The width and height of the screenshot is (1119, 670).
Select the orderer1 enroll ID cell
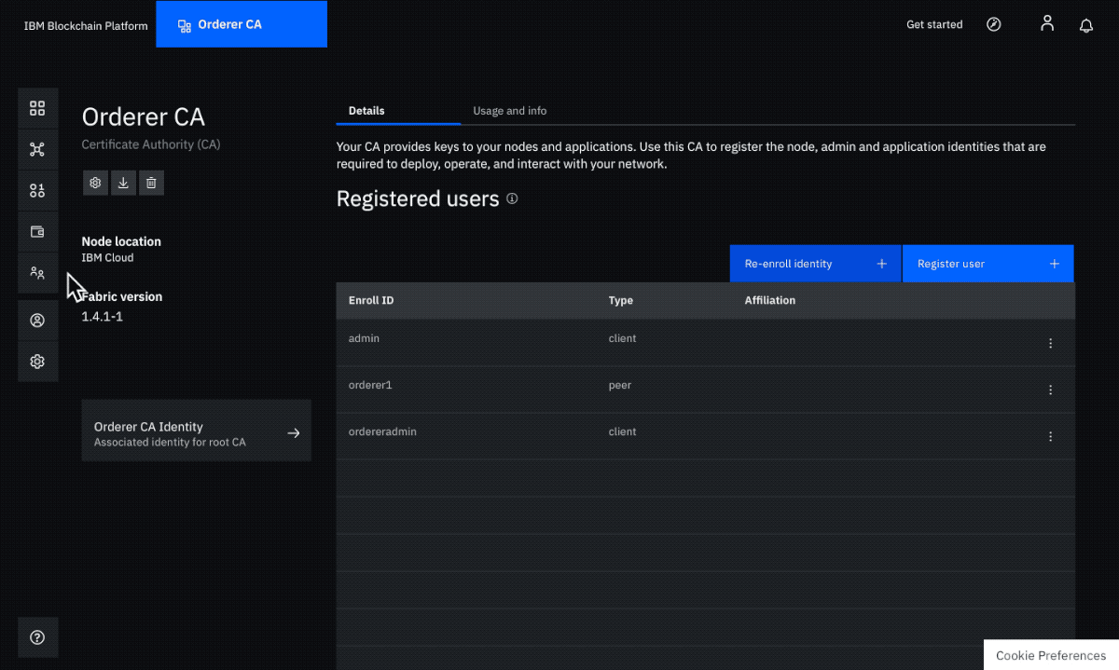(x=371, y=386)
